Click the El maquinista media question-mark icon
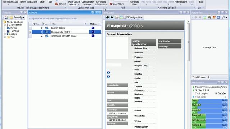 tap(93, 32)
